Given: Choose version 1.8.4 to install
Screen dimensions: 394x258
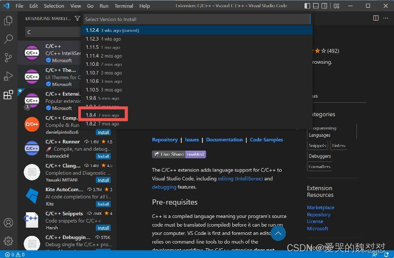Looking at the screenshot, I should coord(197,115).
